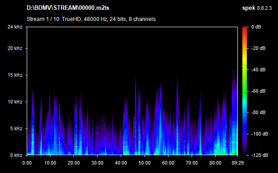278x173 pixels.
Task: Click the 20:00 time axis label
Action: pos(74,163)
